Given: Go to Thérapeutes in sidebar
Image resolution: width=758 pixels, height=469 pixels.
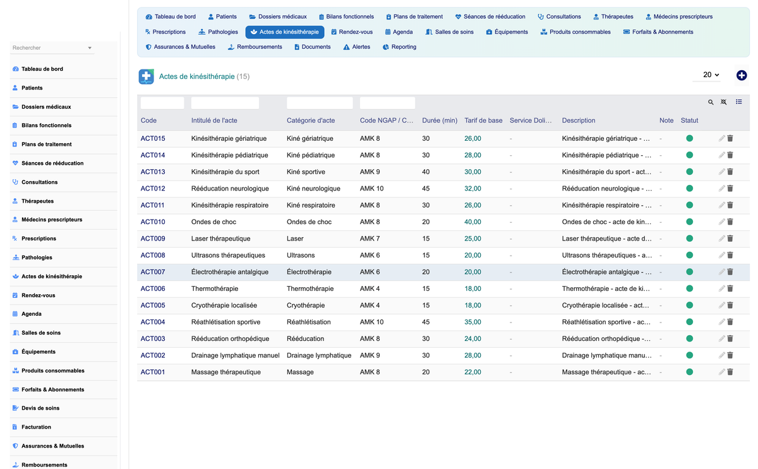Looking at the screenshot, I should (x=37, y=201).
